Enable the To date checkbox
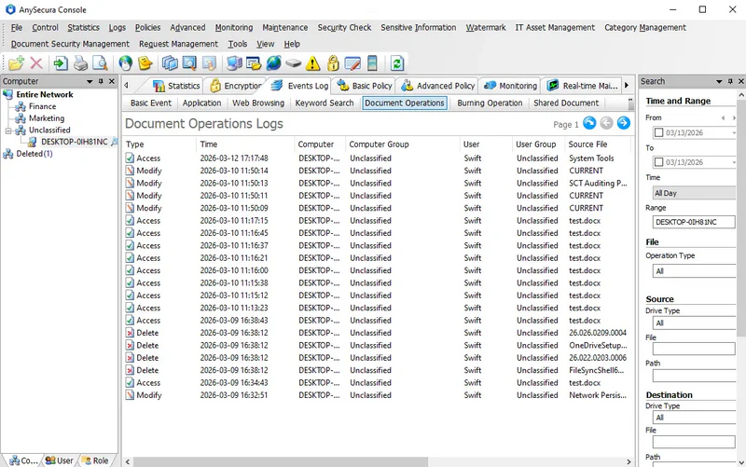 659,162
